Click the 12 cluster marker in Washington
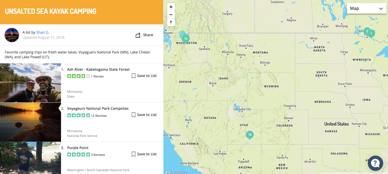The height and width of the screenshot is (174, 388). click(x=186, y=38)
